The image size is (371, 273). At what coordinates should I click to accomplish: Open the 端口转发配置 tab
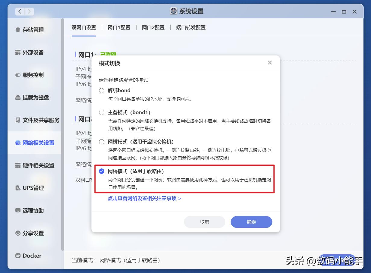tap(191, 27)
